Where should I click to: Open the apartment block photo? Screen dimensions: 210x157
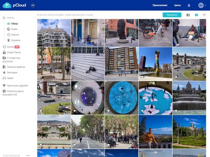click(121, 64)
